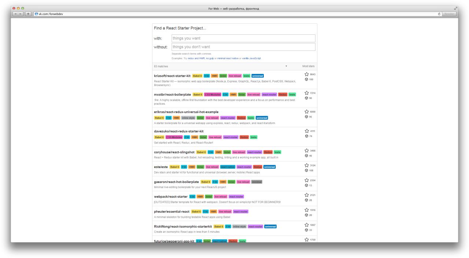
Task: Click the live reload tag on webpack/react-starter
Action: [x=221, y=197]
